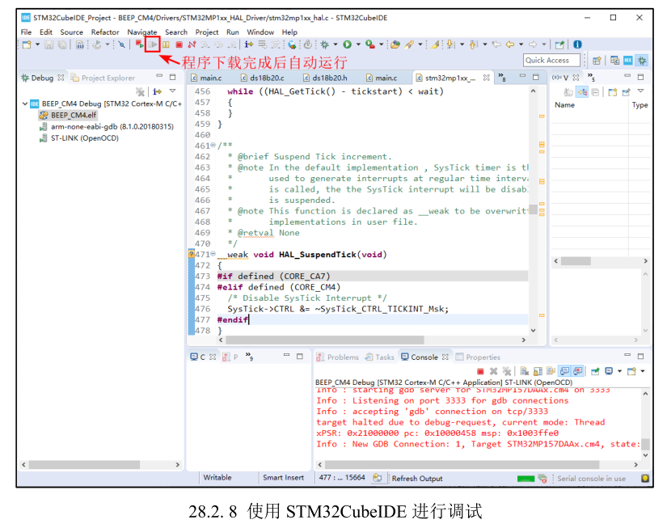Click the editor horizontal scrollbar thumb
The height and width of the screenshot is (524, 667).
coord(325,340)
